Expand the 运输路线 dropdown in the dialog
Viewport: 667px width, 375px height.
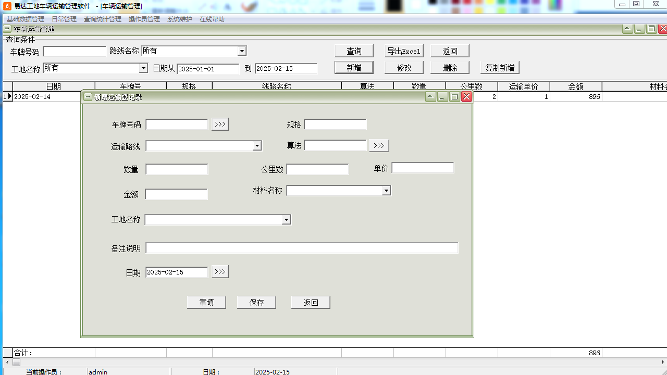coord(257,146)
